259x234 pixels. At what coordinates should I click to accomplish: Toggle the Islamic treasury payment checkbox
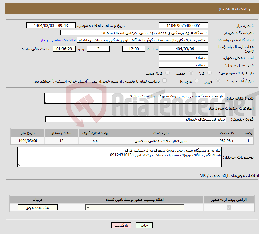[x=164, y=81]
